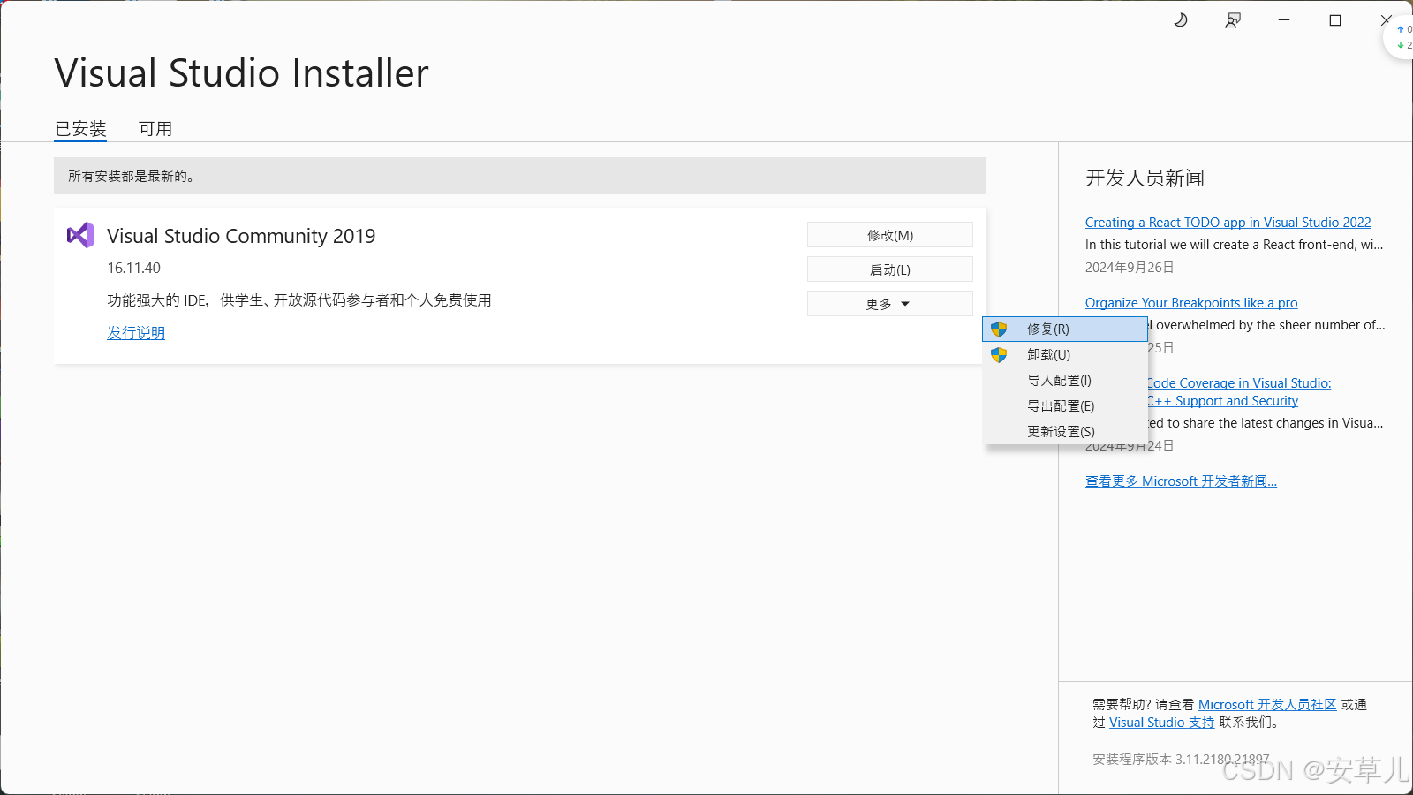Click the UAC shield icon beside 卸载(U)
The width and height of the screenshot is (1413, 795).
[1000, 354]
